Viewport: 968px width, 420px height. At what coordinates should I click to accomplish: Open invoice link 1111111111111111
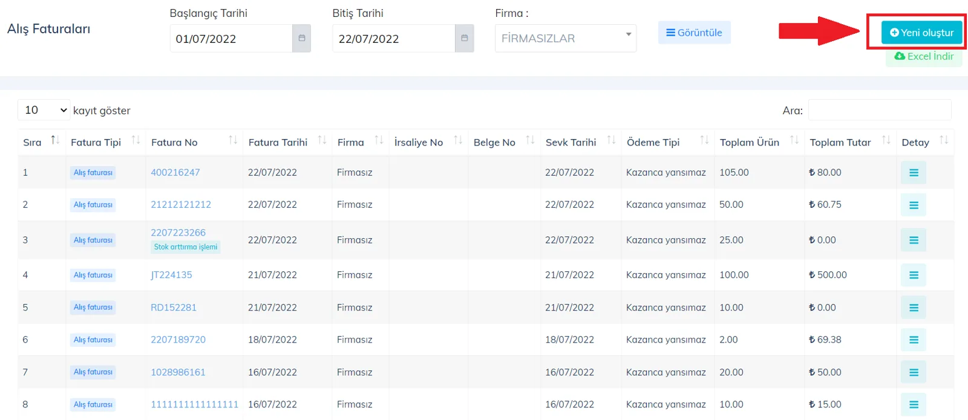(195, 404)
